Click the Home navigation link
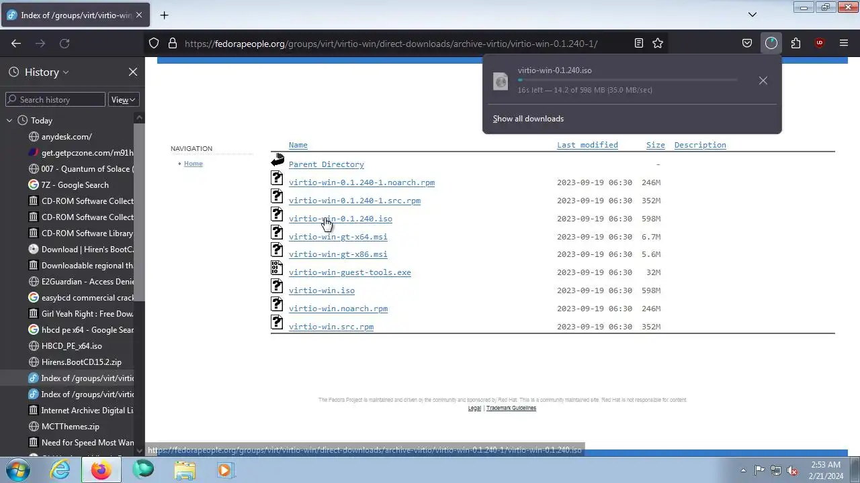Viewport: 860px width, 483px height. pos(193,164)
